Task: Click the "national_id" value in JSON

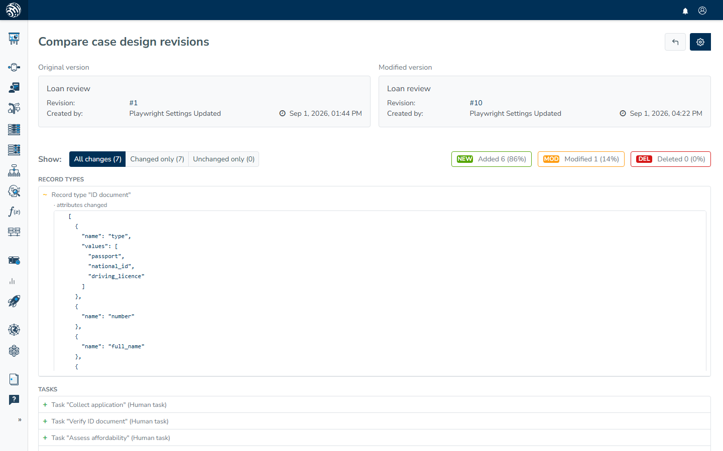Action: 110,266
